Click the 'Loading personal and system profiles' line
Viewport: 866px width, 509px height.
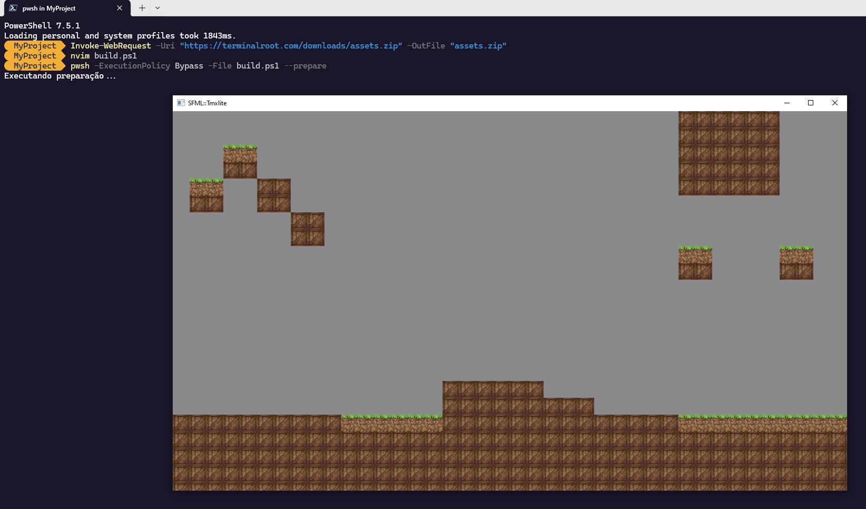(120, 36)
